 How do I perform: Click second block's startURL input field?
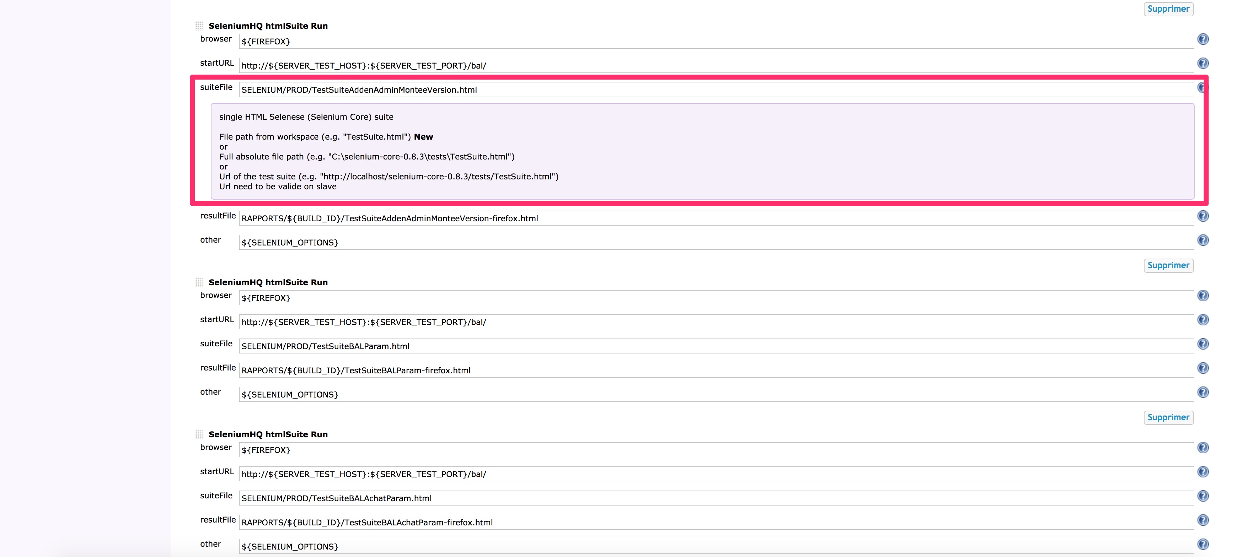pyautogui.click(x=716, y=322)
